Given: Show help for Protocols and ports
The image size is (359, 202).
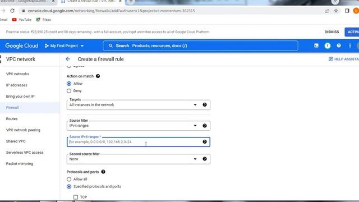Looking at the screenshot, I should click(103, 172).
